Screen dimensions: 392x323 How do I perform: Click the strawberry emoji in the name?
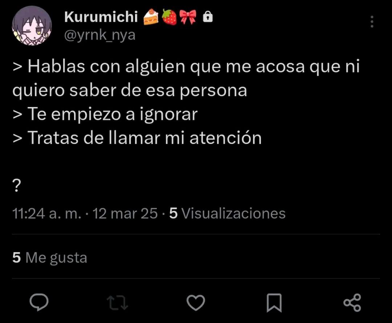pos(169,17)
